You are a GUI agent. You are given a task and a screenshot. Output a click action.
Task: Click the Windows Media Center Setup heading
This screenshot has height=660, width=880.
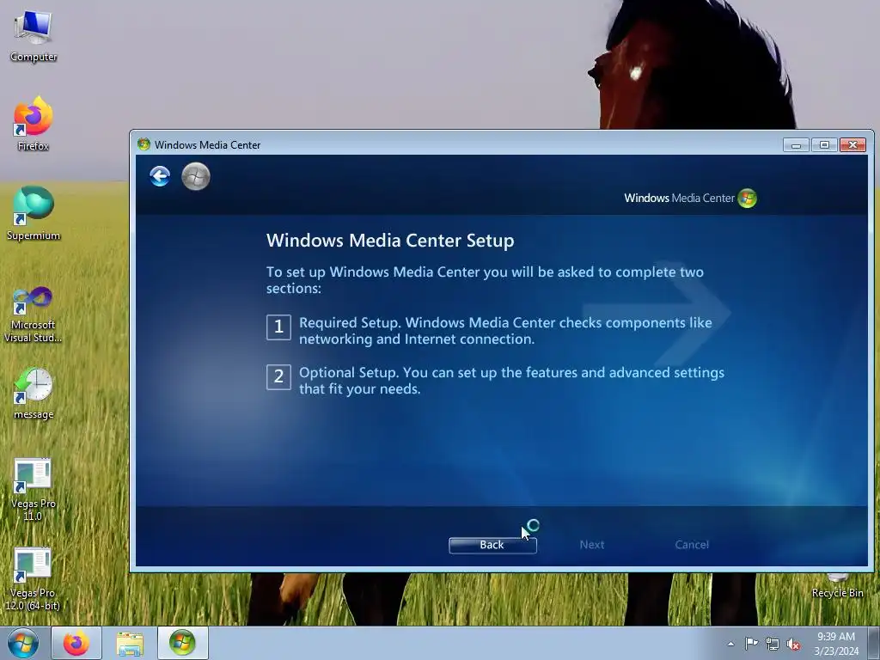pos(390,241)
